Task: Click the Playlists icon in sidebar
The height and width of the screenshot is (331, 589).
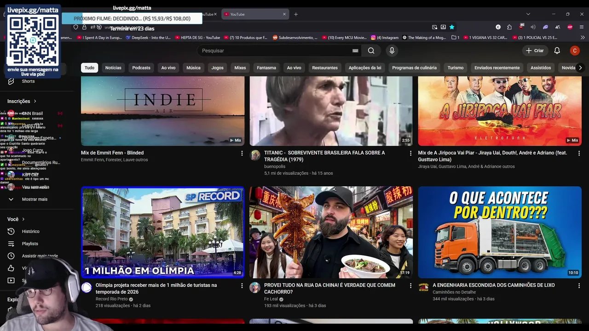Action: 11,244
